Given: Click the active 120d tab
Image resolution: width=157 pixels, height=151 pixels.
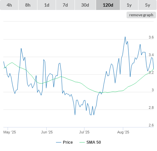Looking at the screenshot, I should tap(108, 5).
